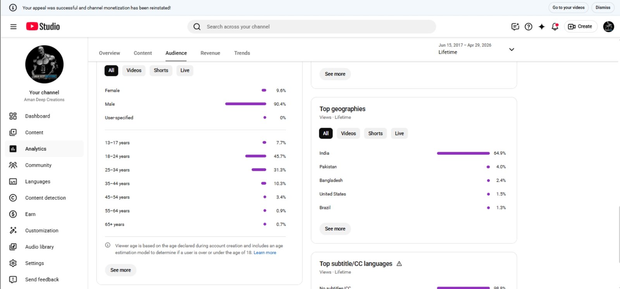Open Content detection from sidebar
Screen dimensions: 620x289
45,198
